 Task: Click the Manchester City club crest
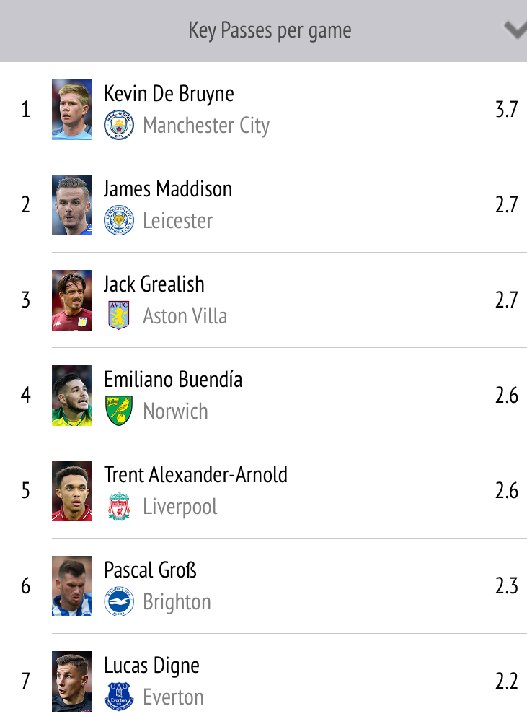point(119,126)
